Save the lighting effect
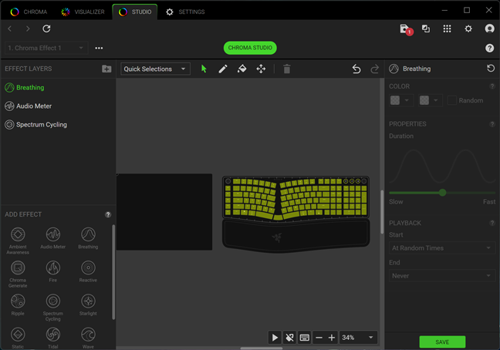Image resolution: width=500 pixels, height=350 pixels. (x=442, y=342)
